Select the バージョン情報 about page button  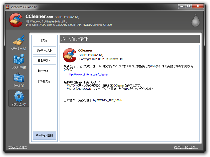coord(44,135)
